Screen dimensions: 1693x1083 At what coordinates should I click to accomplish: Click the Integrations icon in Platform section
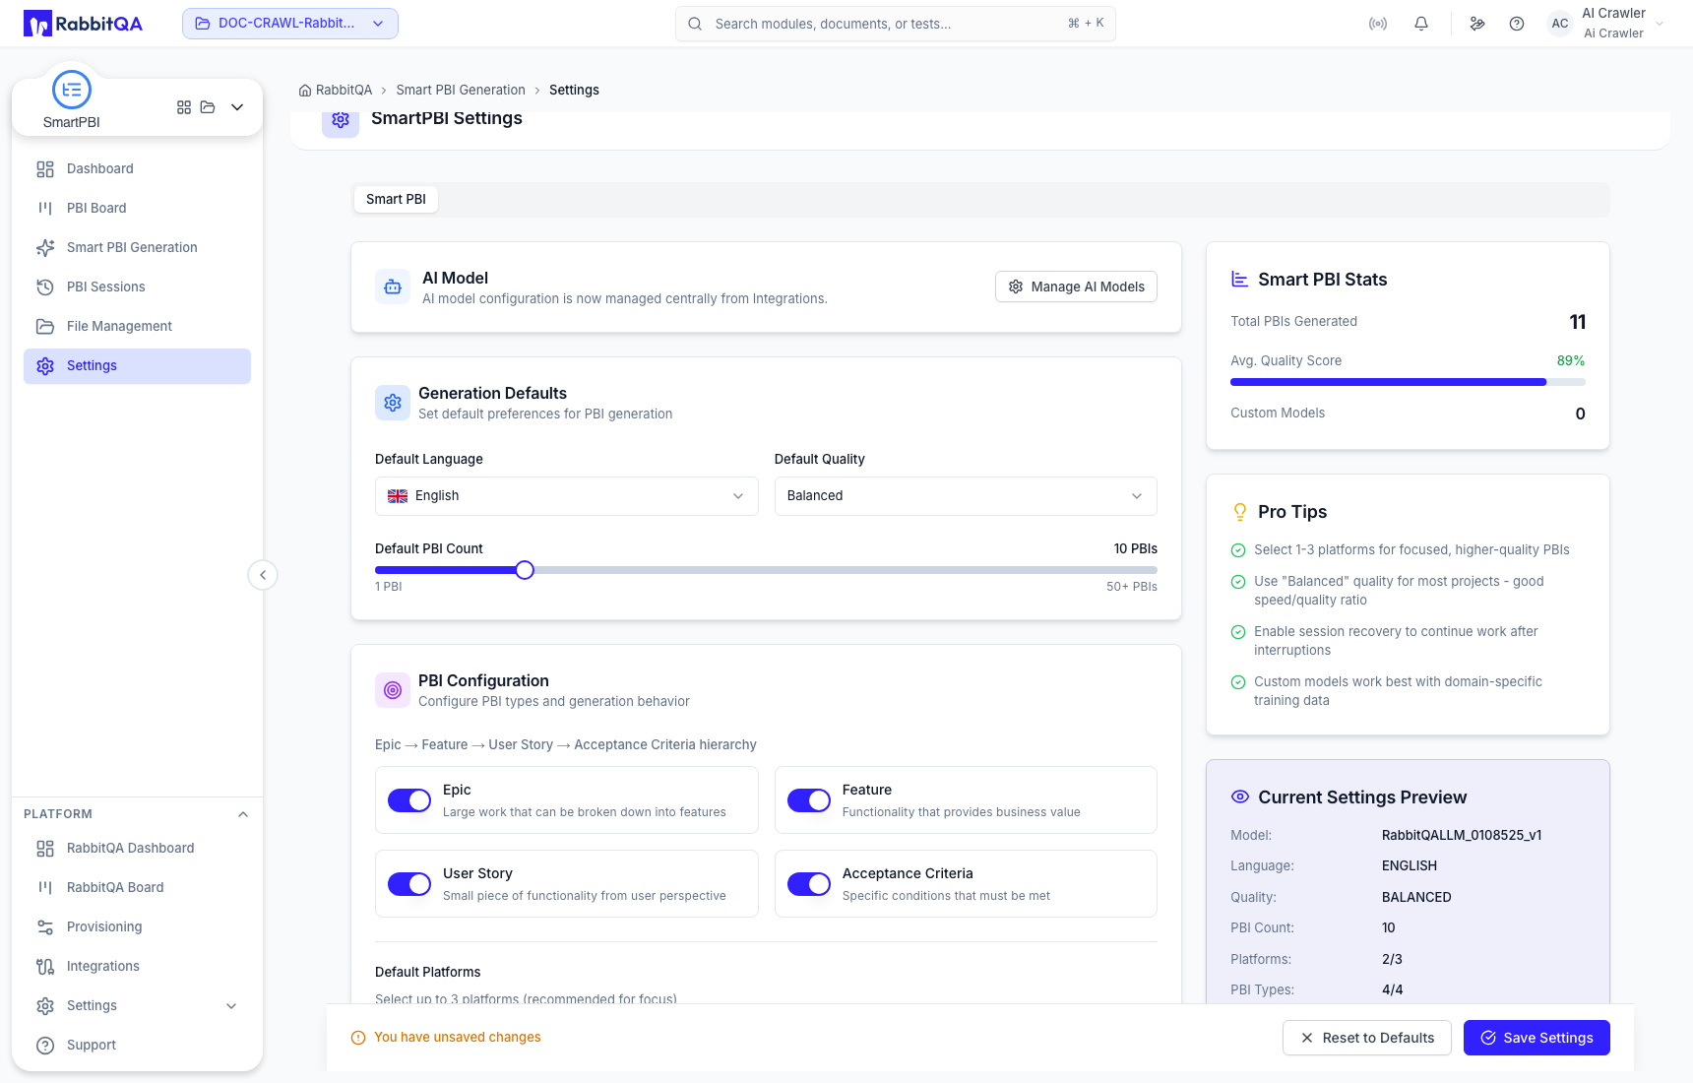[x=45, y=967]
